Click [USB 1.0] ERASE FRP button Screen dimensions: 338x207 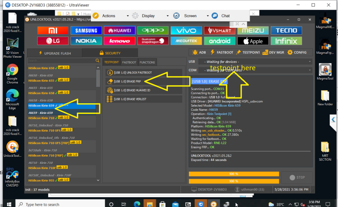144,81
